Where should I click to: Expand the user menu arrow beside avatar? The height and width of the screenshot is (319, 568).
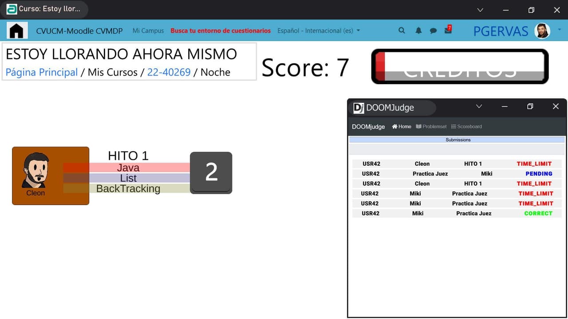(559, 30)
